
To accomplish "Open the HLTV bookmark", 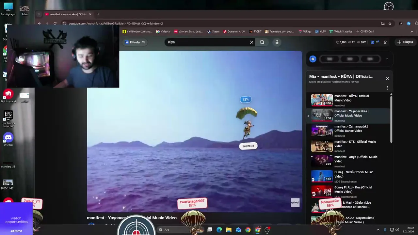I will (x=320, y=32).
